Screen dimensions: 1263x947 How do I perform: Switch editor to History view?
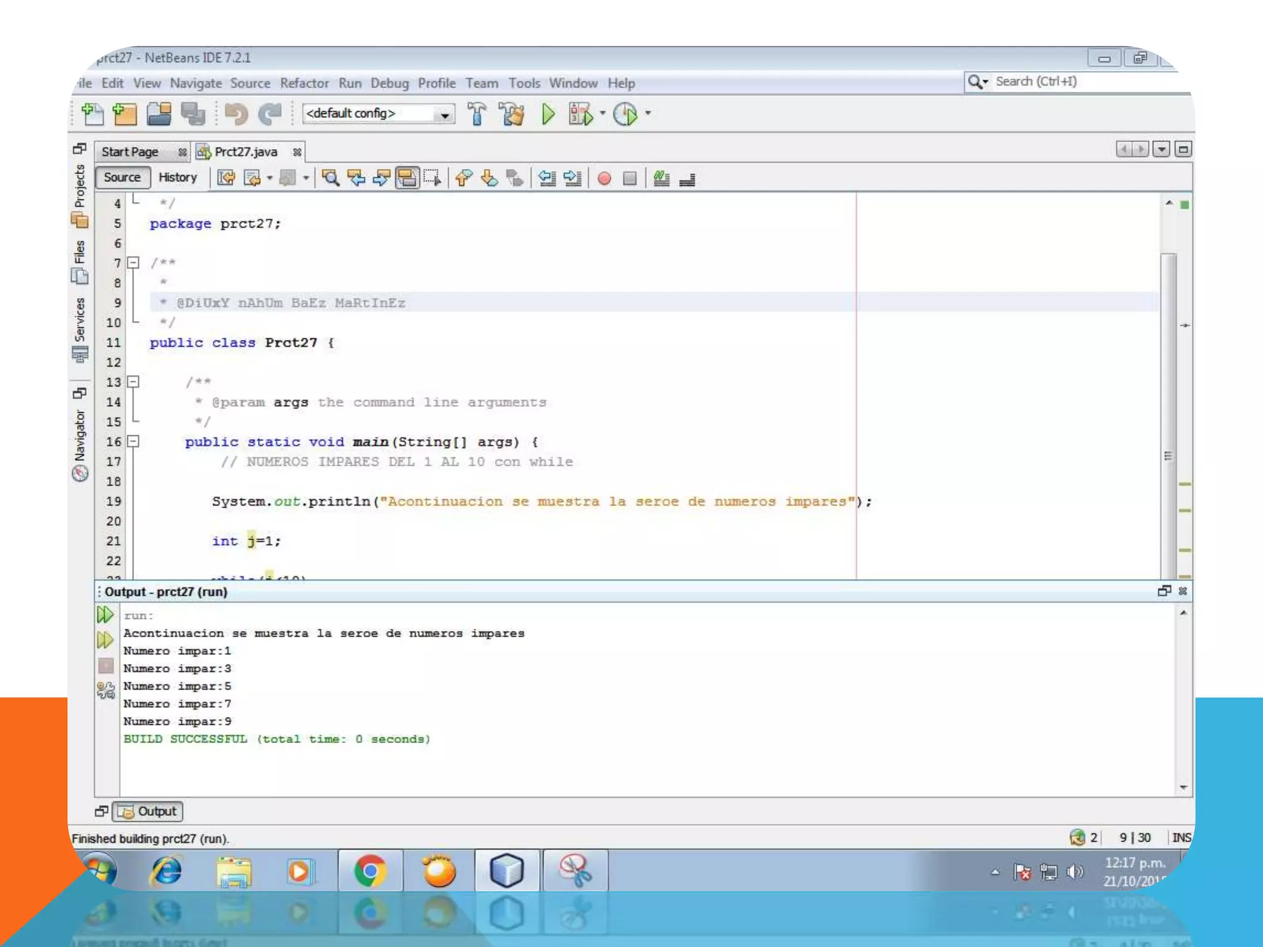click(178, 178)
